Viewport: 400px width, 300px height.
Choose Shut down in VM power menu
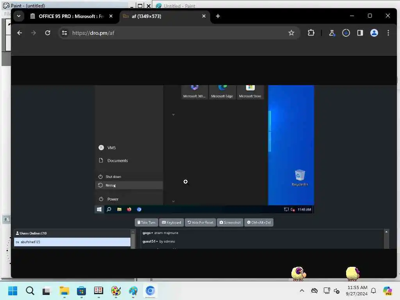[x=129, y=177]
